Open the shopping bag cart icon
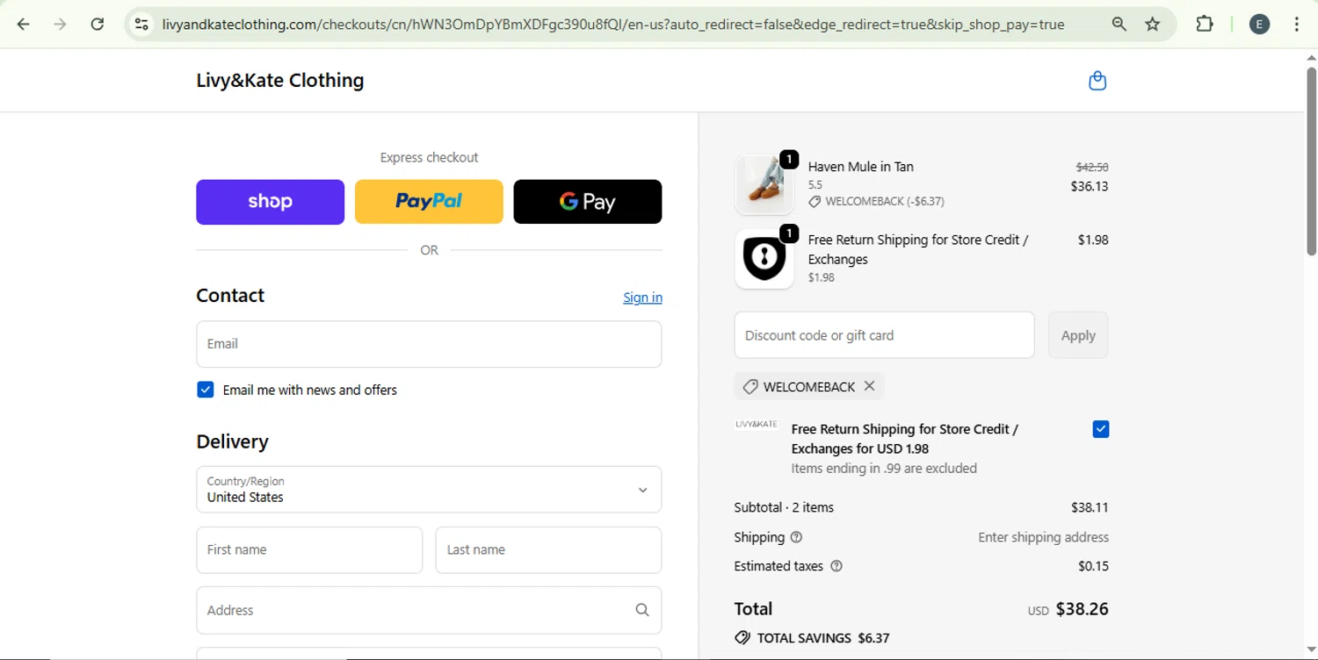 pos(1097,81)
